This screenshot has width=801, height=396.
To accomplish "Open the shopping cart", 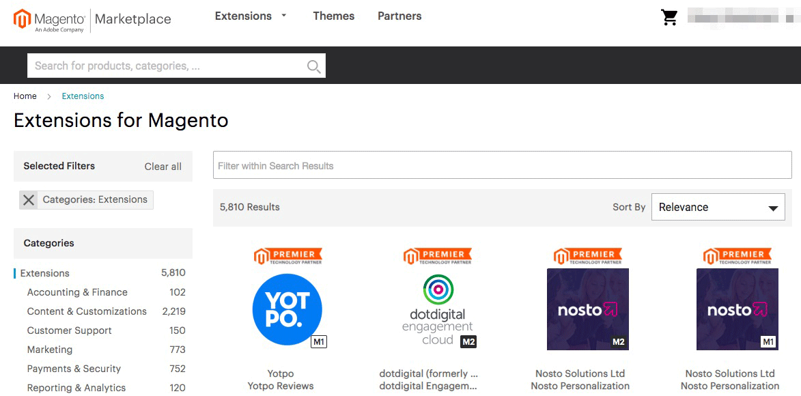I will click(x=669, y=16).
